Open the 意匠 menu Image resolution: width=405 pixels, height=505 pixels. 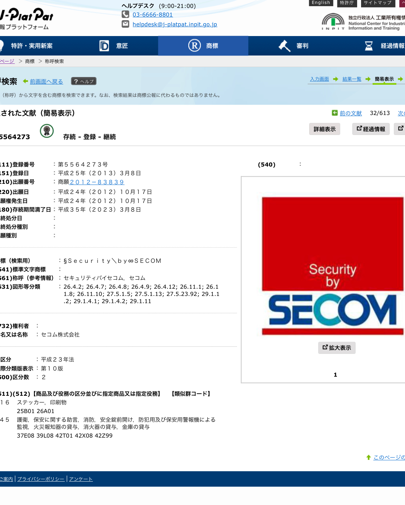pos(122,46)
